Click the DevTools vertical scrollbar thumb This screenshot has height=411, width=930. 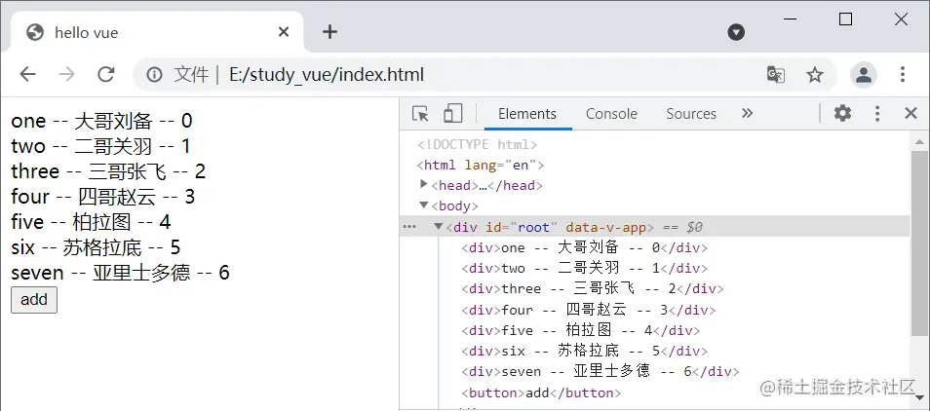click(920, 243)
